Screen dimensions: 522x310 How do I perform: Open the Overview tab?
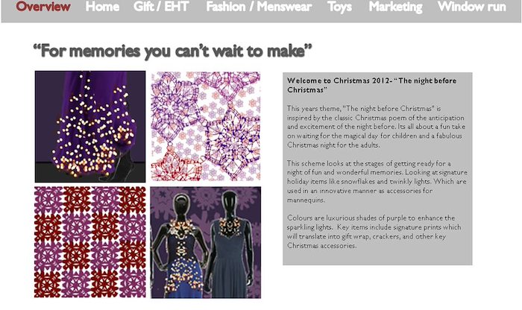click(43, 7)
